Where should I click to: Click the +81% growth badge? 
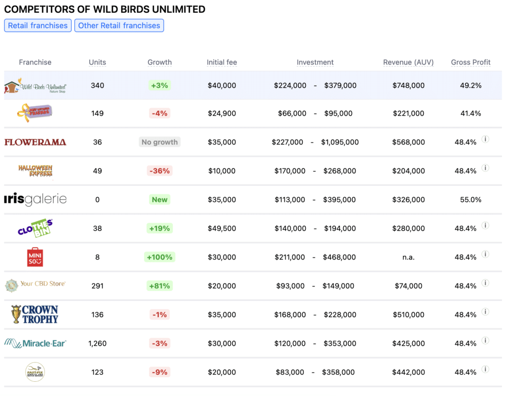click(159, 286)
